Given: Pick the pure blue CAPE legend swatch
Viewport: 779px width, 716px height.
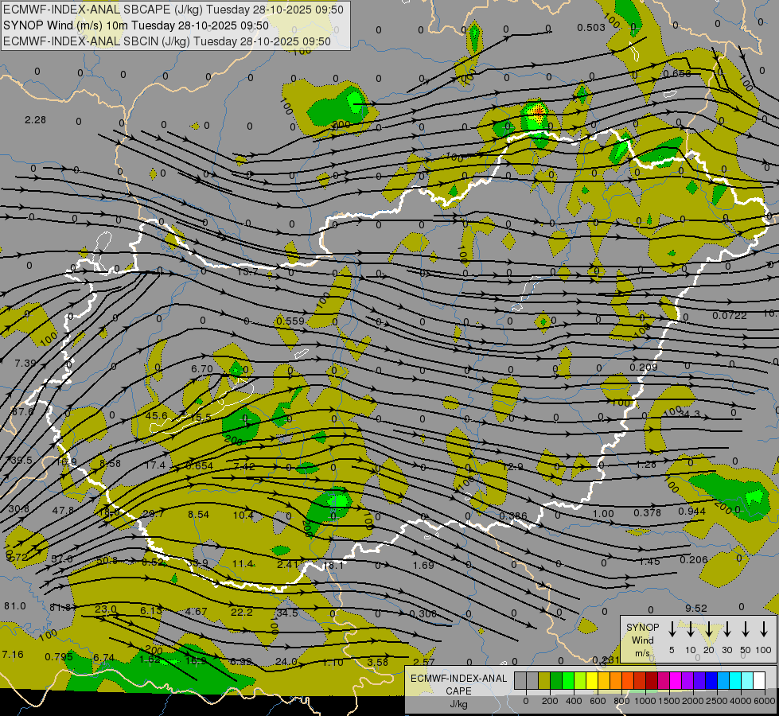Looking at the screenshot, I should pyautogui.click(x=711, y=681).
